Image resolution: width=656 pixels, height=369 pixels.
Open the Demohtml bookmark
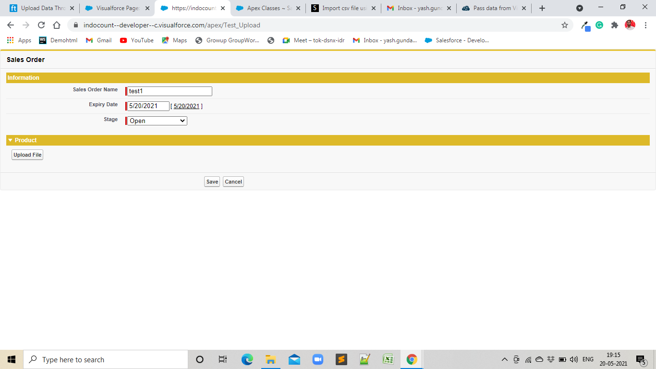[58, 40]
